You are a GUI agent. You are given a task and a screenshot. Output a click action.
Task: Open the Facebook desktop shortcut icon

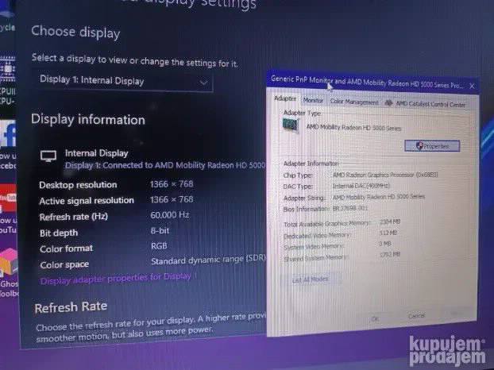pos(8,134)
